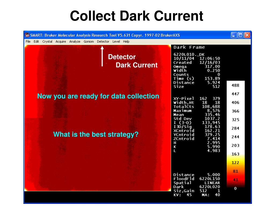The width and height of the screenshot is (275, 206).
Task: Click the 'MA: 40' reading
Action: click(211, 195)
